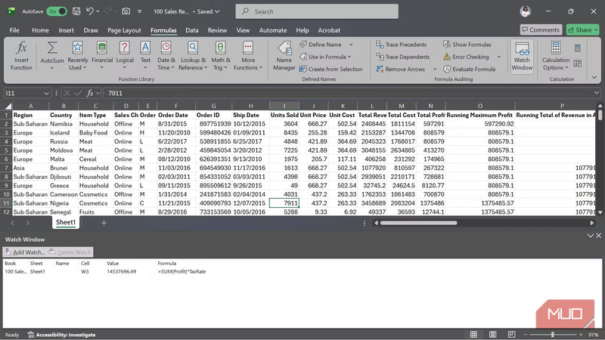Adjust the zoom slider in status bar
Image resolution: width=605 pixels, height=340 pixels.
tap(552, 334)
